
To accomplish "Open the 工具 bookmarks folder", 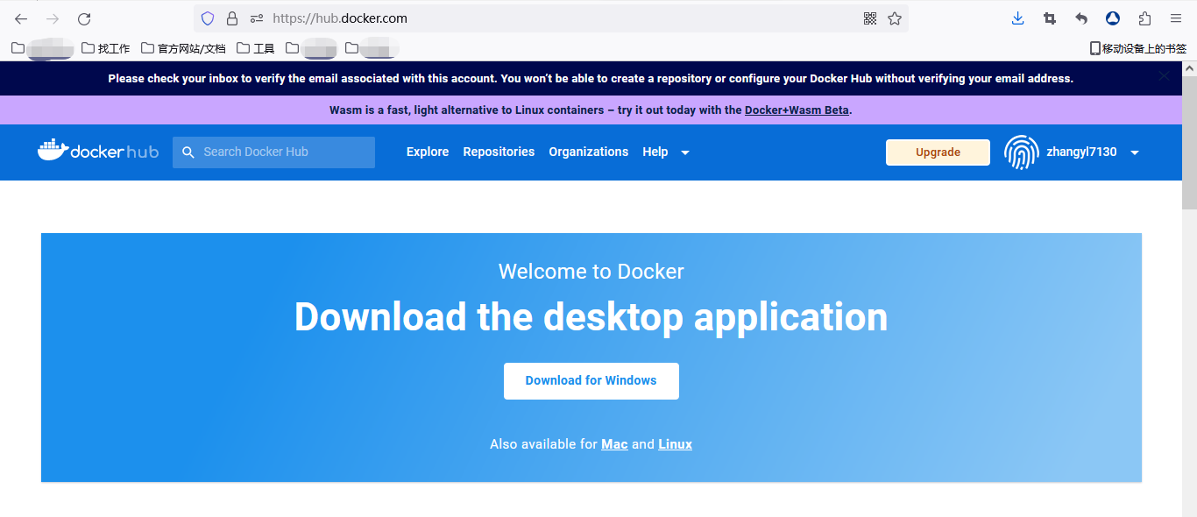I will 256,48.
